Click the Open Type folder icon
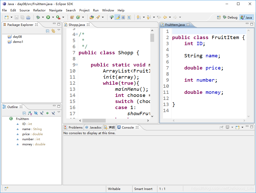The width and height of the screenshot is (256, 193). click(x=92, y=17)
